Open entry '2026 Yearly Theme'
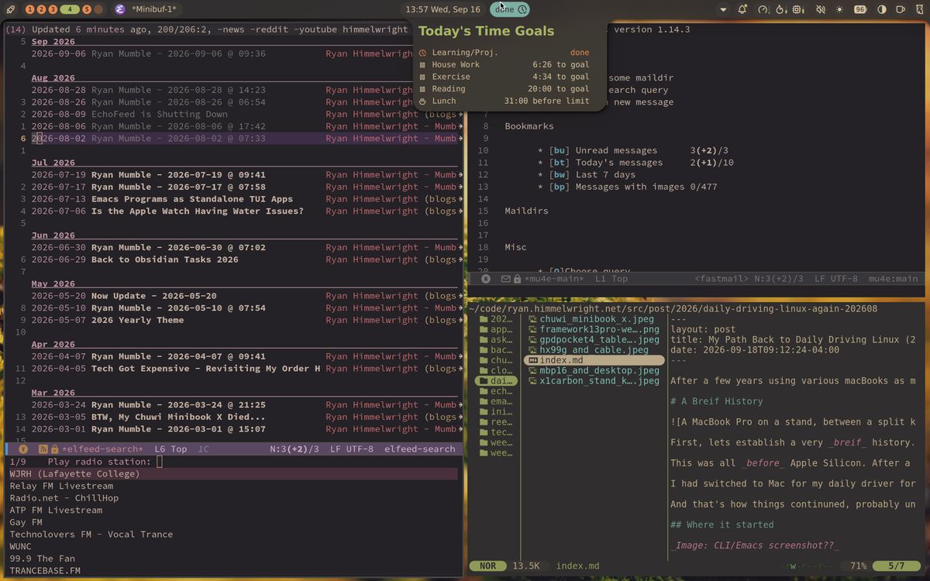This screenshot has width=930, height=581. [x=138, y=320]
